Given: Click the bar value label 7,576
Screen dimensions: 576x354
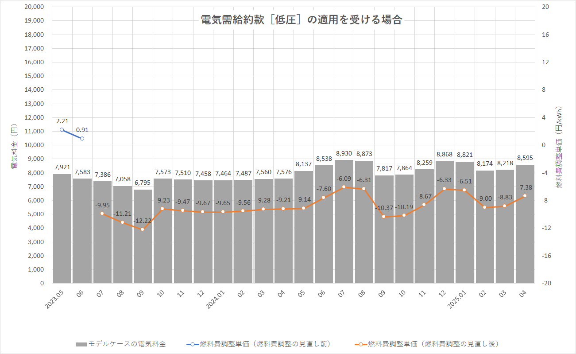Looking at the screenshot, I should pyautogui.click(x=283, y=172).
